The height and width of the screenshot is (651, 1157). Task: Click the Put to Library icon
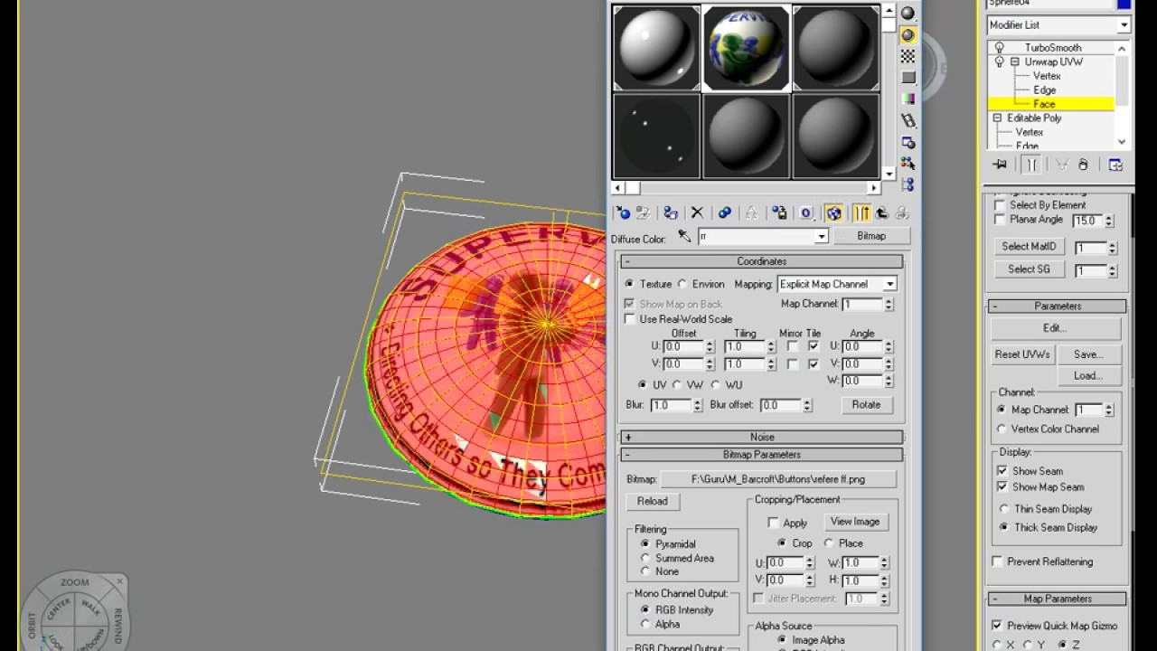tap(778, 213)
